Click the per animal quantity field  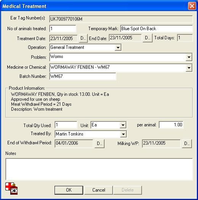coord(171,125)
